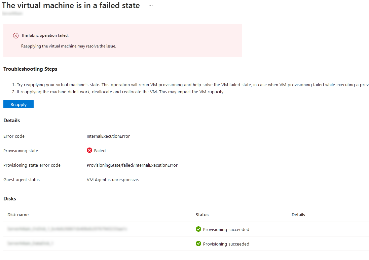
Task: Click the Details column header in the Disks table
Action: [298, 215]
